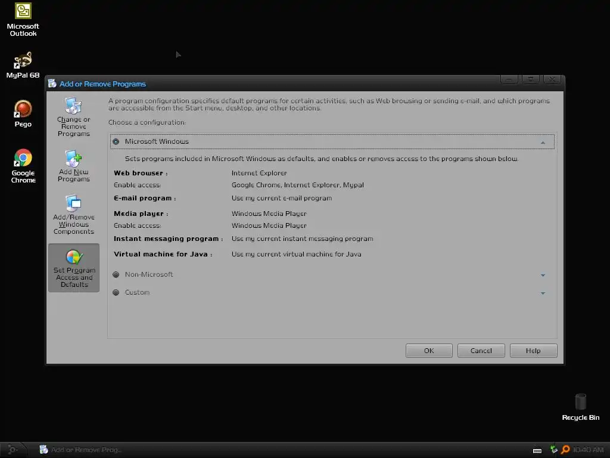The height and width of the screenshot is (458, 610).
Task: Launch Google Chrome from desktop
Action: [x=23, y=166]
